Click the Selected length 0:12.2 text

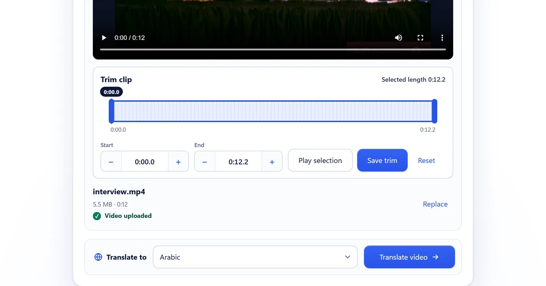(414, 79)
